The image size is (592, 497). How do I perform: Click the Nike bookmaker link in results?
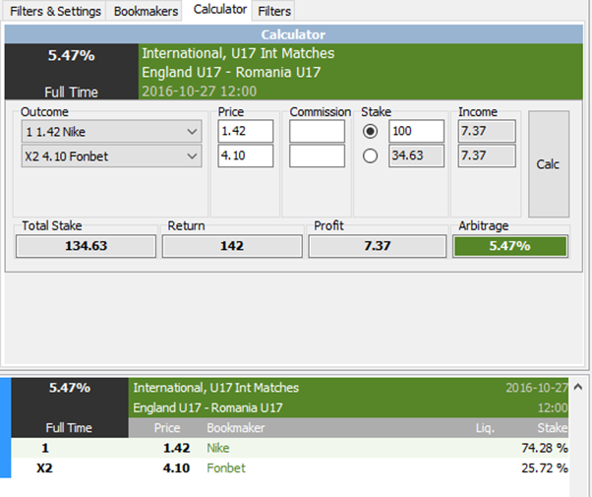[218, 448]
